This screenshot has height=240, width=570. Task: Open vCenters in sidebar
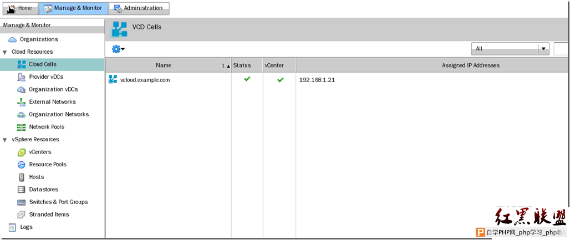[x=40, y=152]
